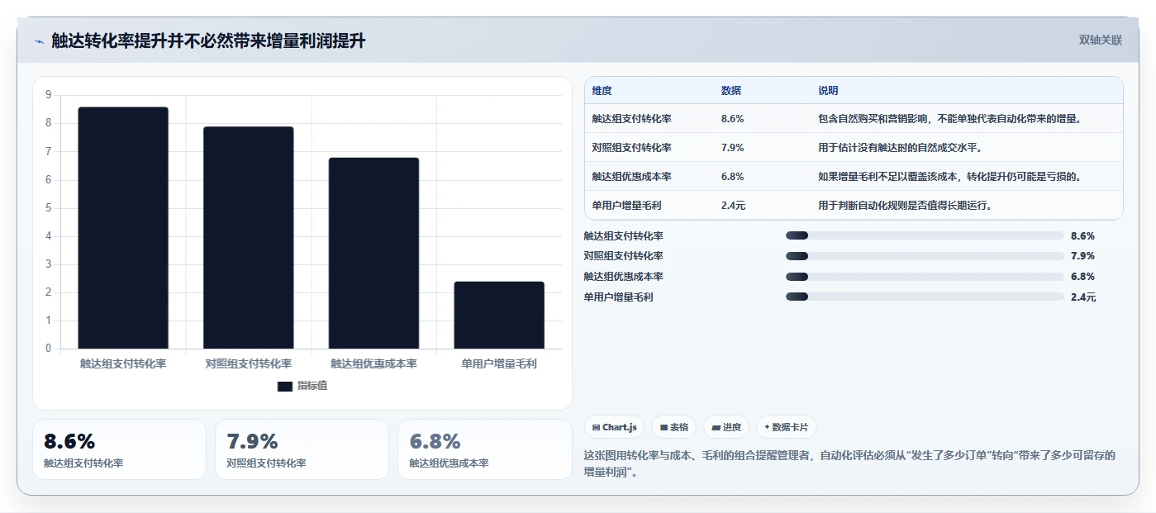Image resolution: width=1156 pixels, height=513 pixels.
Task: Click the progress bar for 单用户增量毛利
Action: click(925, 297)
